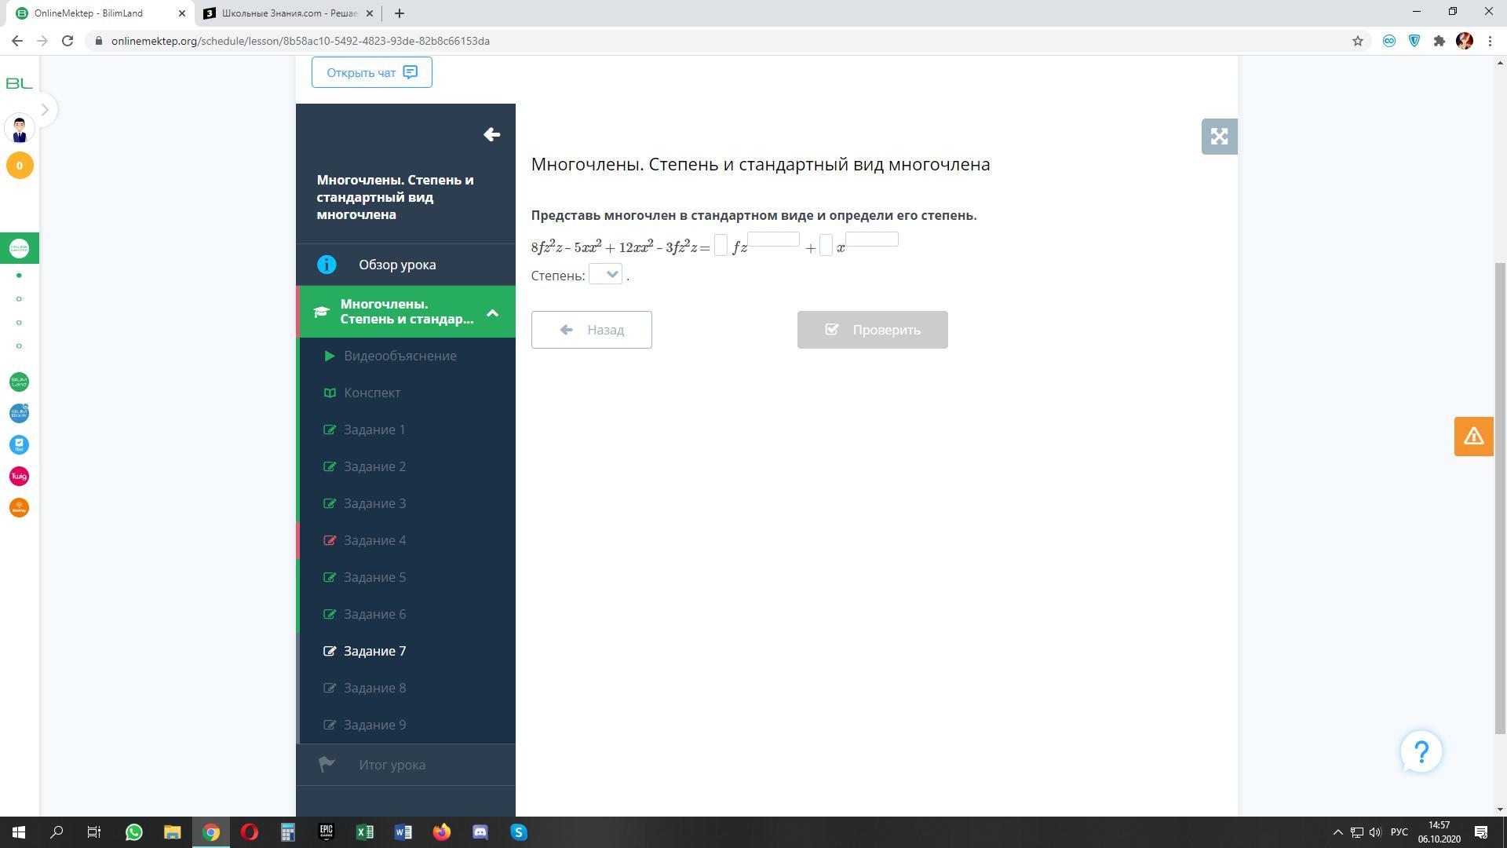Screen dimensions: 1507x848
Task: Click the back arrow in lesson sidebar
Action: point(491,134)
